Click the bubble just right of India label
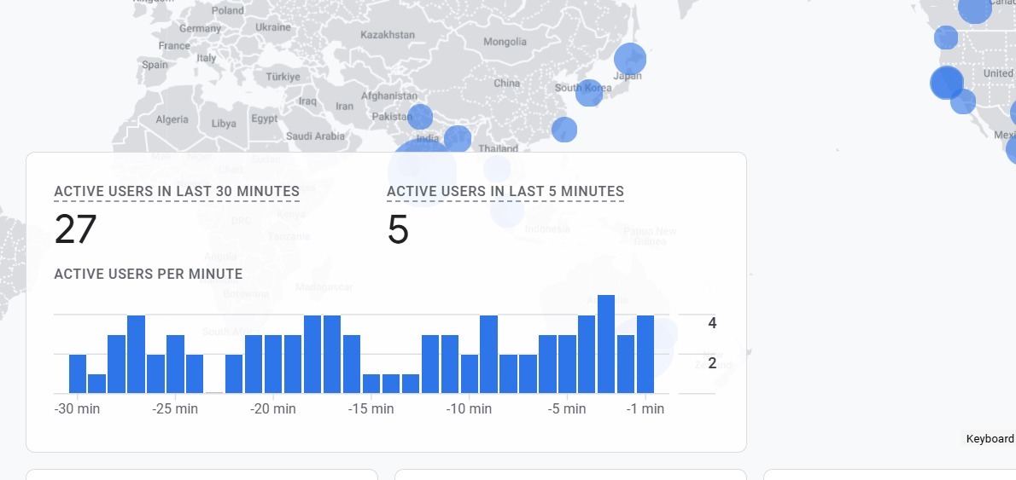The width and height of the screenshot is (1016, 480). pos(458,138)
